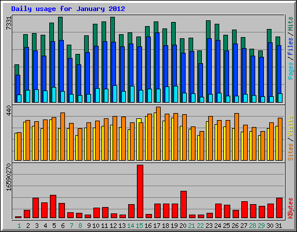This screenshot has width=297, height=232.
Task: Click the green hits bar for day 23
Action: pyautogui.click(x=208, y=29)
